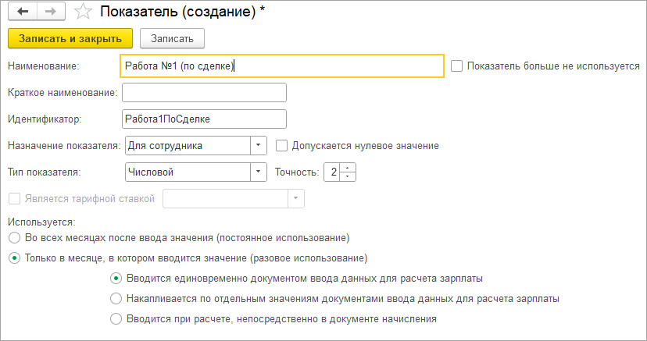Toggle "Является тарифной ставкой" checkbox
This screenshot has width=647, height=341.
14,198
